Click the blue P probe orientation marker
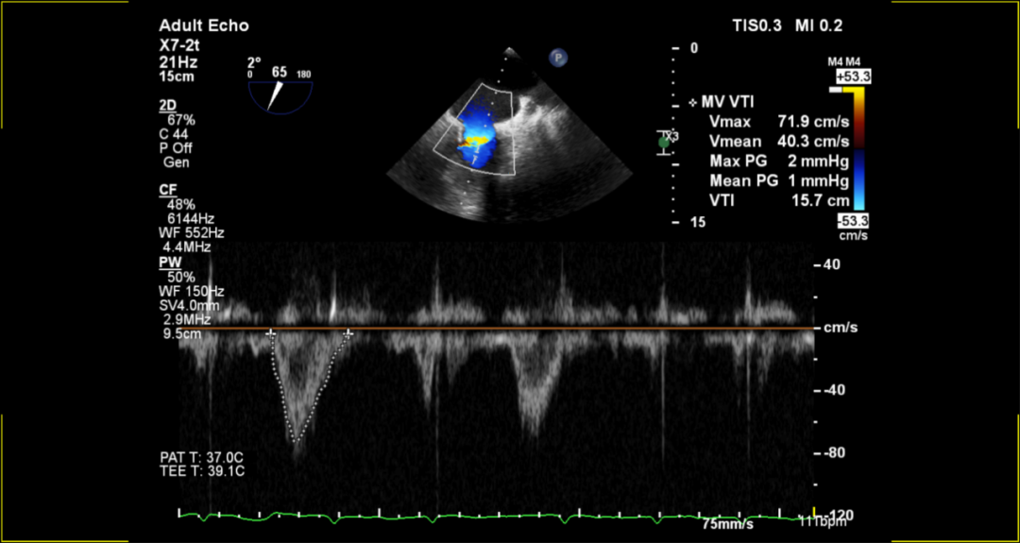 click(560, 59)
